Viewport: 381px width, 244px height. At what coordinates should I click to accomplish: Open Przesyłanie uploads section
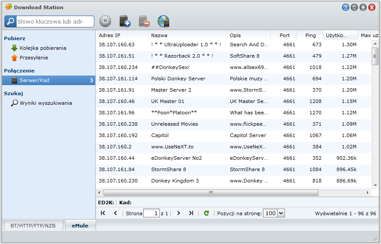[29, 58]
